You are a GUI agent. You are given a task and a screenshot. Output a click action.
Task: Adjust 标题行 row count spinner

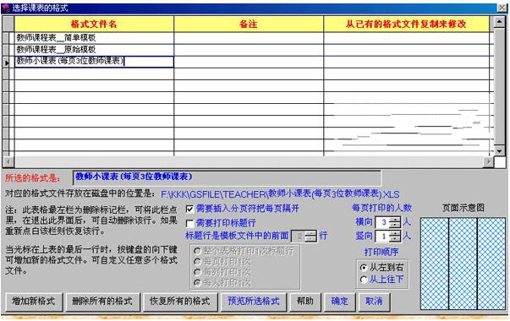[x=310, y=237]
